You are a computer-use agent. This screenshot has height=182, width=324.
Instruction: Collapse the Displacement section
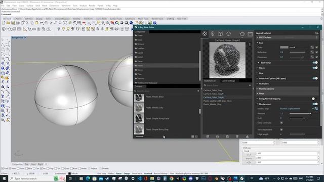[x=258, y=104]
